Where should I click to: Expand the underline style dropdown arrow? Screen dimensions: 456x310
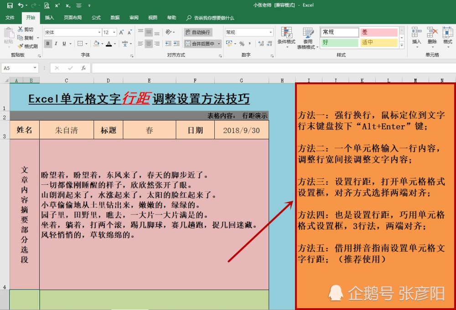coord(70,44)
